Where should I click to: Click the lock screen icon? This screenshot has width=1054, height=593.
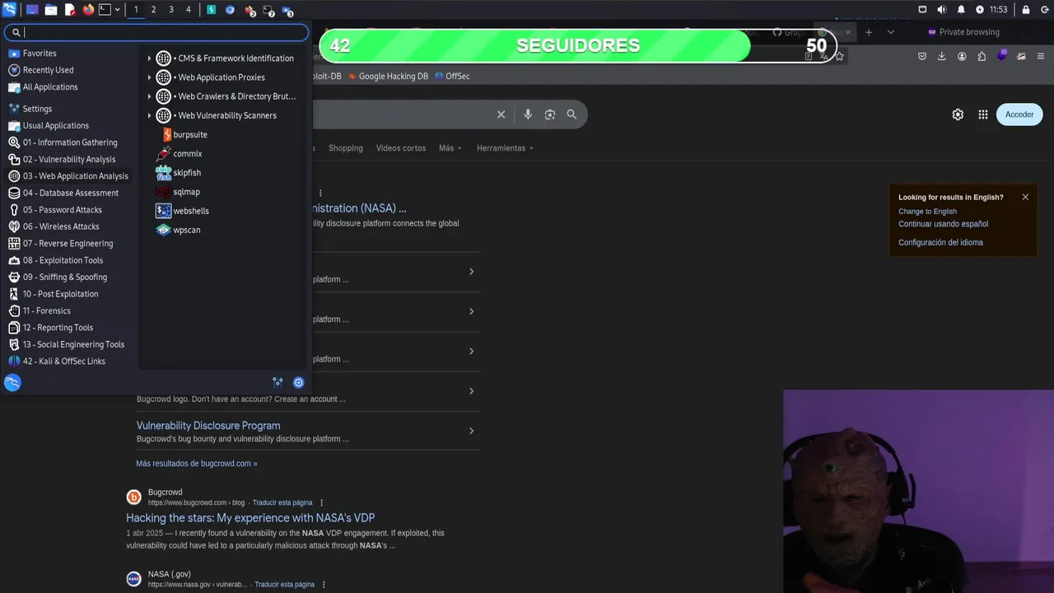point(1026,10)
